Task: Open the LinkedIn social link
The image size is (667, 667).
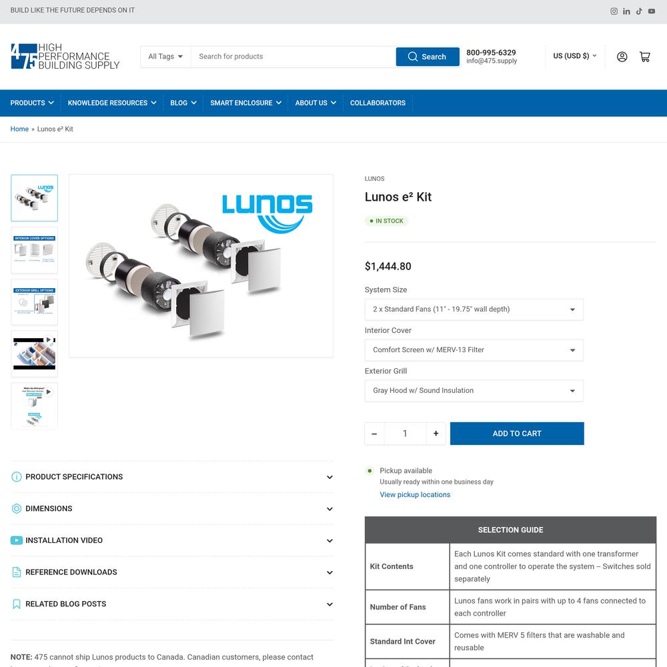Action: pos(626,11)
